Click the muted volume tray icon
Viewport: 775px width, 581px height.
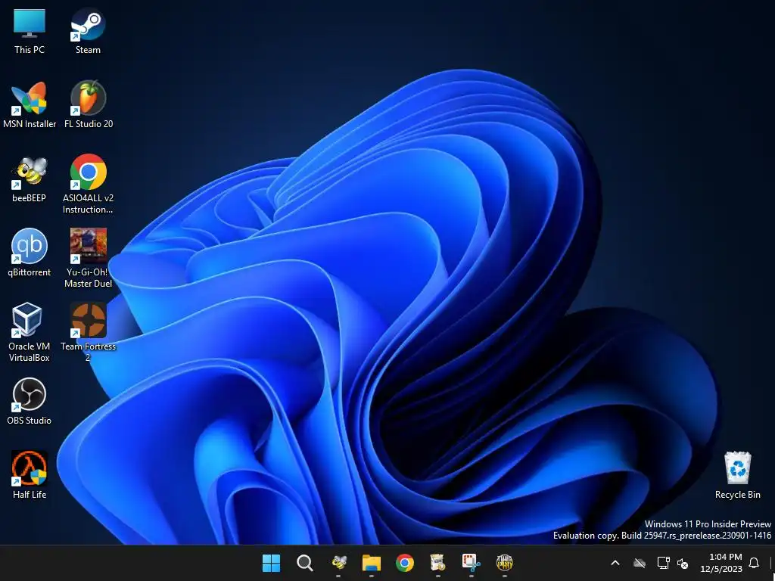(x=683, y=563)
